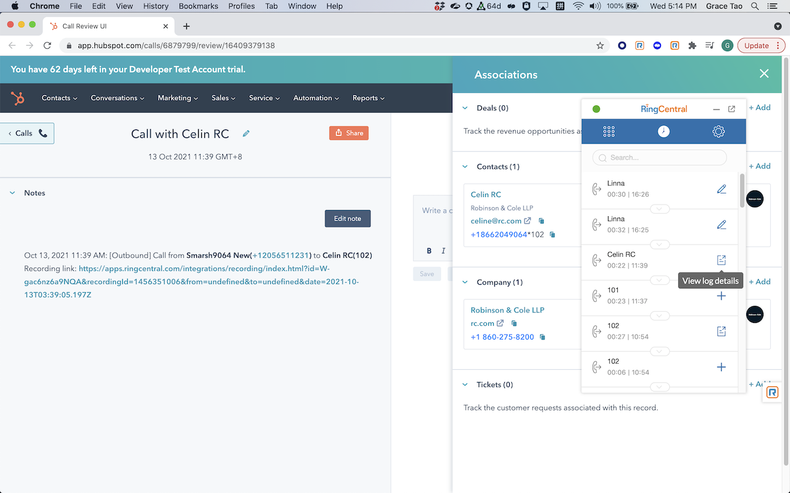Copy Celin RC's phone number to clipboard
Screen dimensions: 790x493
(x=551, y=234)
